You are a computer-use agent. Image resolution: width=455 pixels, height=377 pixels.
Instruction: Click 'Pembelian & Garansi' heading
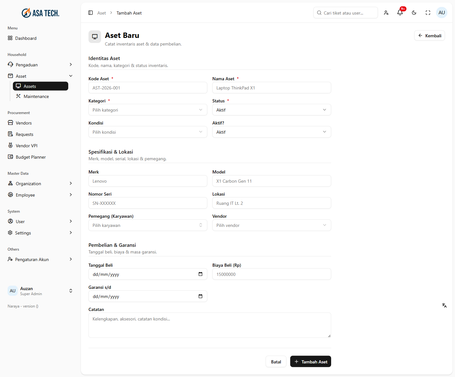(112, 245)
